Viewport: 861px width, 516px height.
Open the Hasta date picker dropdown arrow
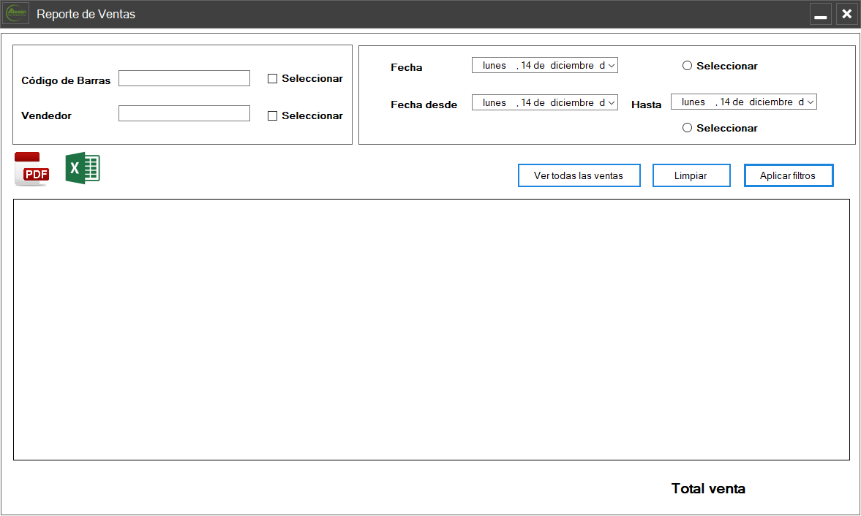811,103
